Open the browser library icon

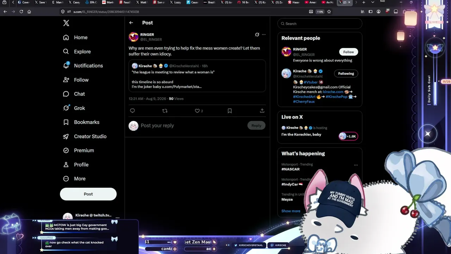click(x=363, y=12)
